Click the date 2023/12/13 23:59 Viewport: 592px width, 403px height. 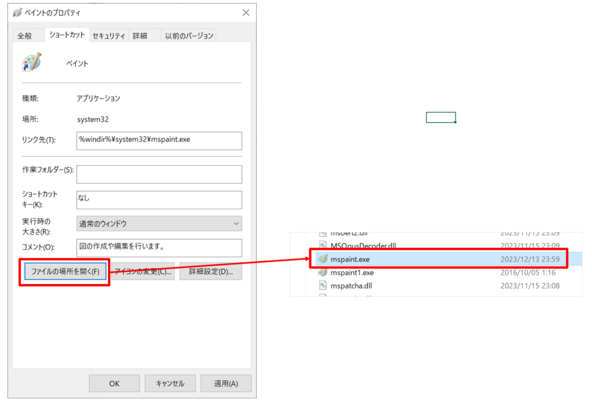tap(530, 259)
